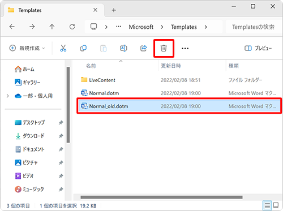Click the Cut scissors icon
Screen dimensions: 283x211
tap(63, 48)
